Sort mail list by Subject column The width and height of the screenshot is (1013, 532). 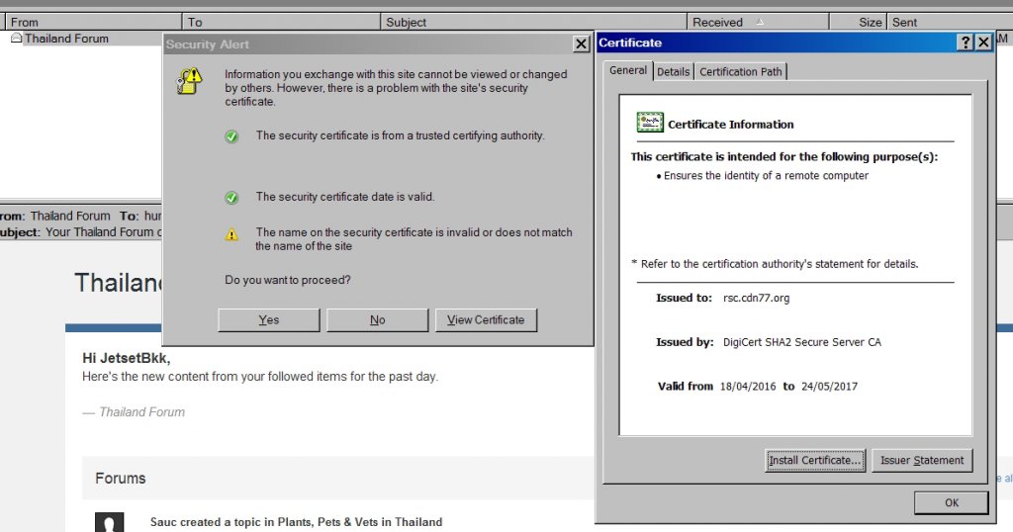tap(533, 22)
